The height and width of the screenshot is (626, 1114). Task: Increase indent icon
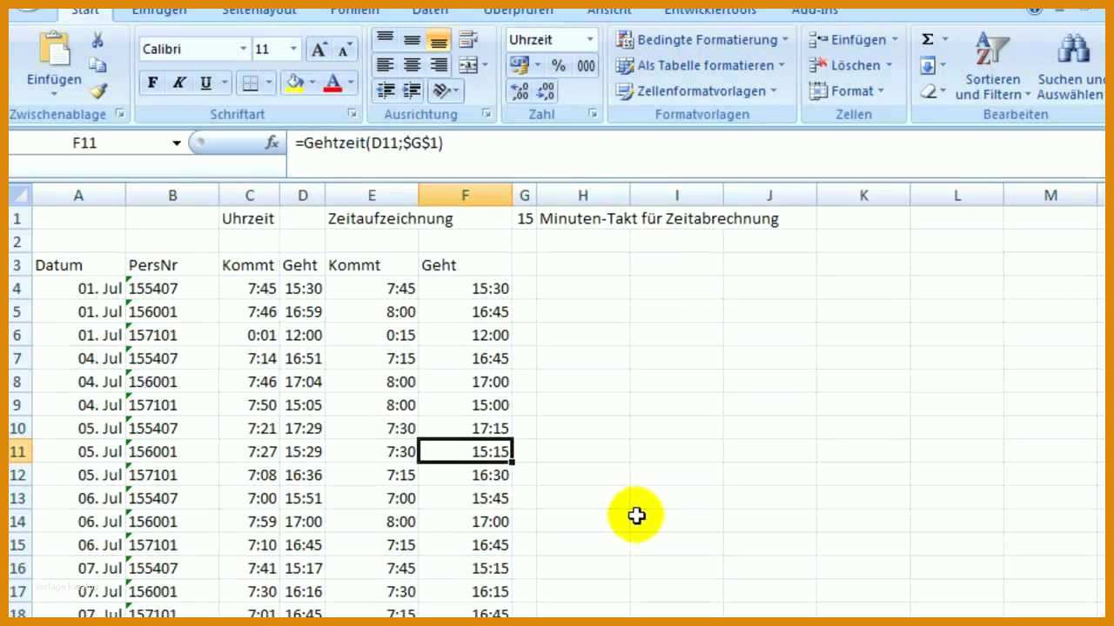412,90
